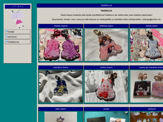Screen dimensions: 163x122
Task: Click the globe icon beside ARTISTS
Action: click(x=7, y=37)
